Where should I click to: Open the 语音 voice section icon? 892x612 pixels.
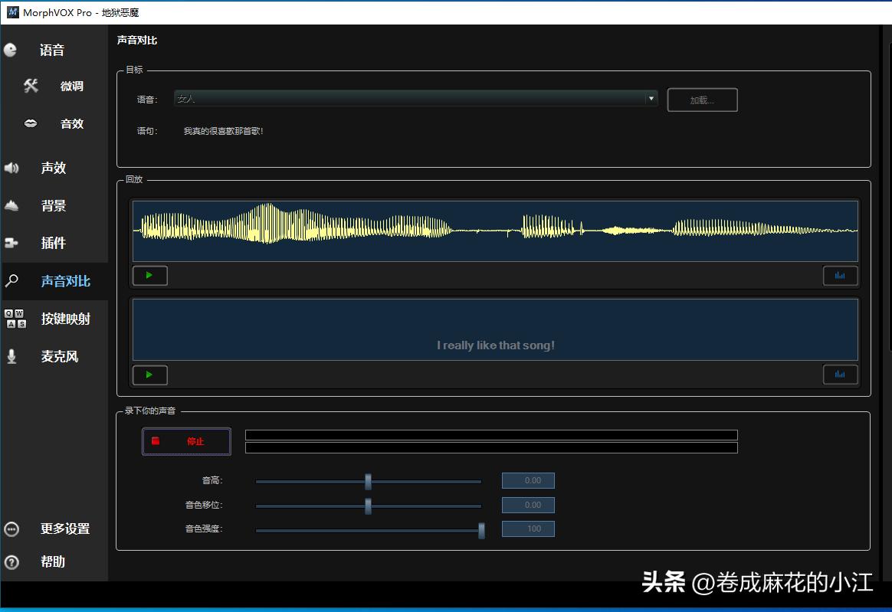click(x=10, y=50)
